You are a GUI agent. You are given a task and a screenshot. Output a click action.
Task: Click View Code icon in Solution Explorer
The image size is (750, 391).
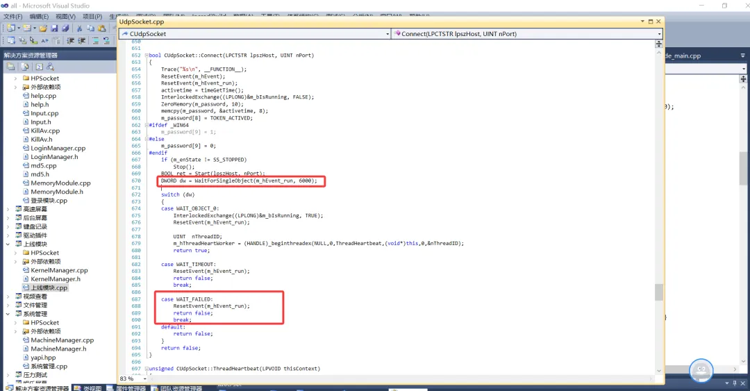coord(39,67)
